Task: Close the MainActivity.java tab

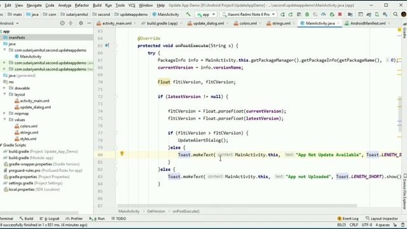Action: (x=338, y=24)
